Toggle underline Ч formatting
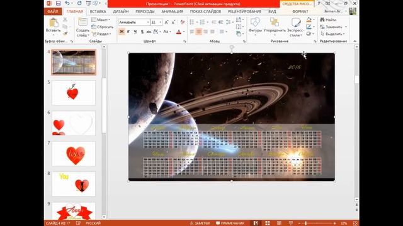The height and width of the screenshot is (226, 403). [x=135, y=32]
